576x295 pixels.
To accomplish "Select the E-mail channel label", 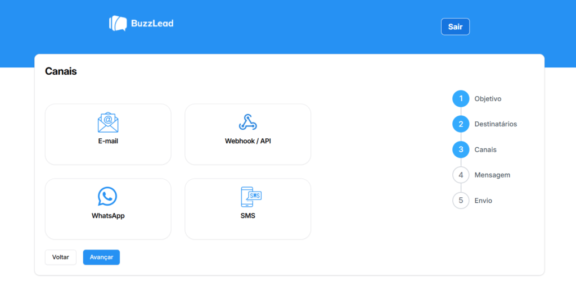I will click(x=108, y=141).
